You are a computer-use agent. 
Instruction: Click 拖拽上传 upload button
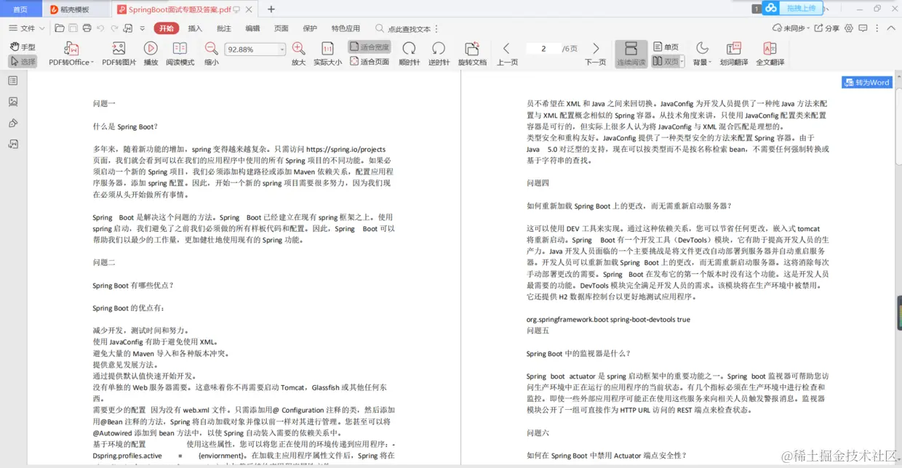[794, 9]
